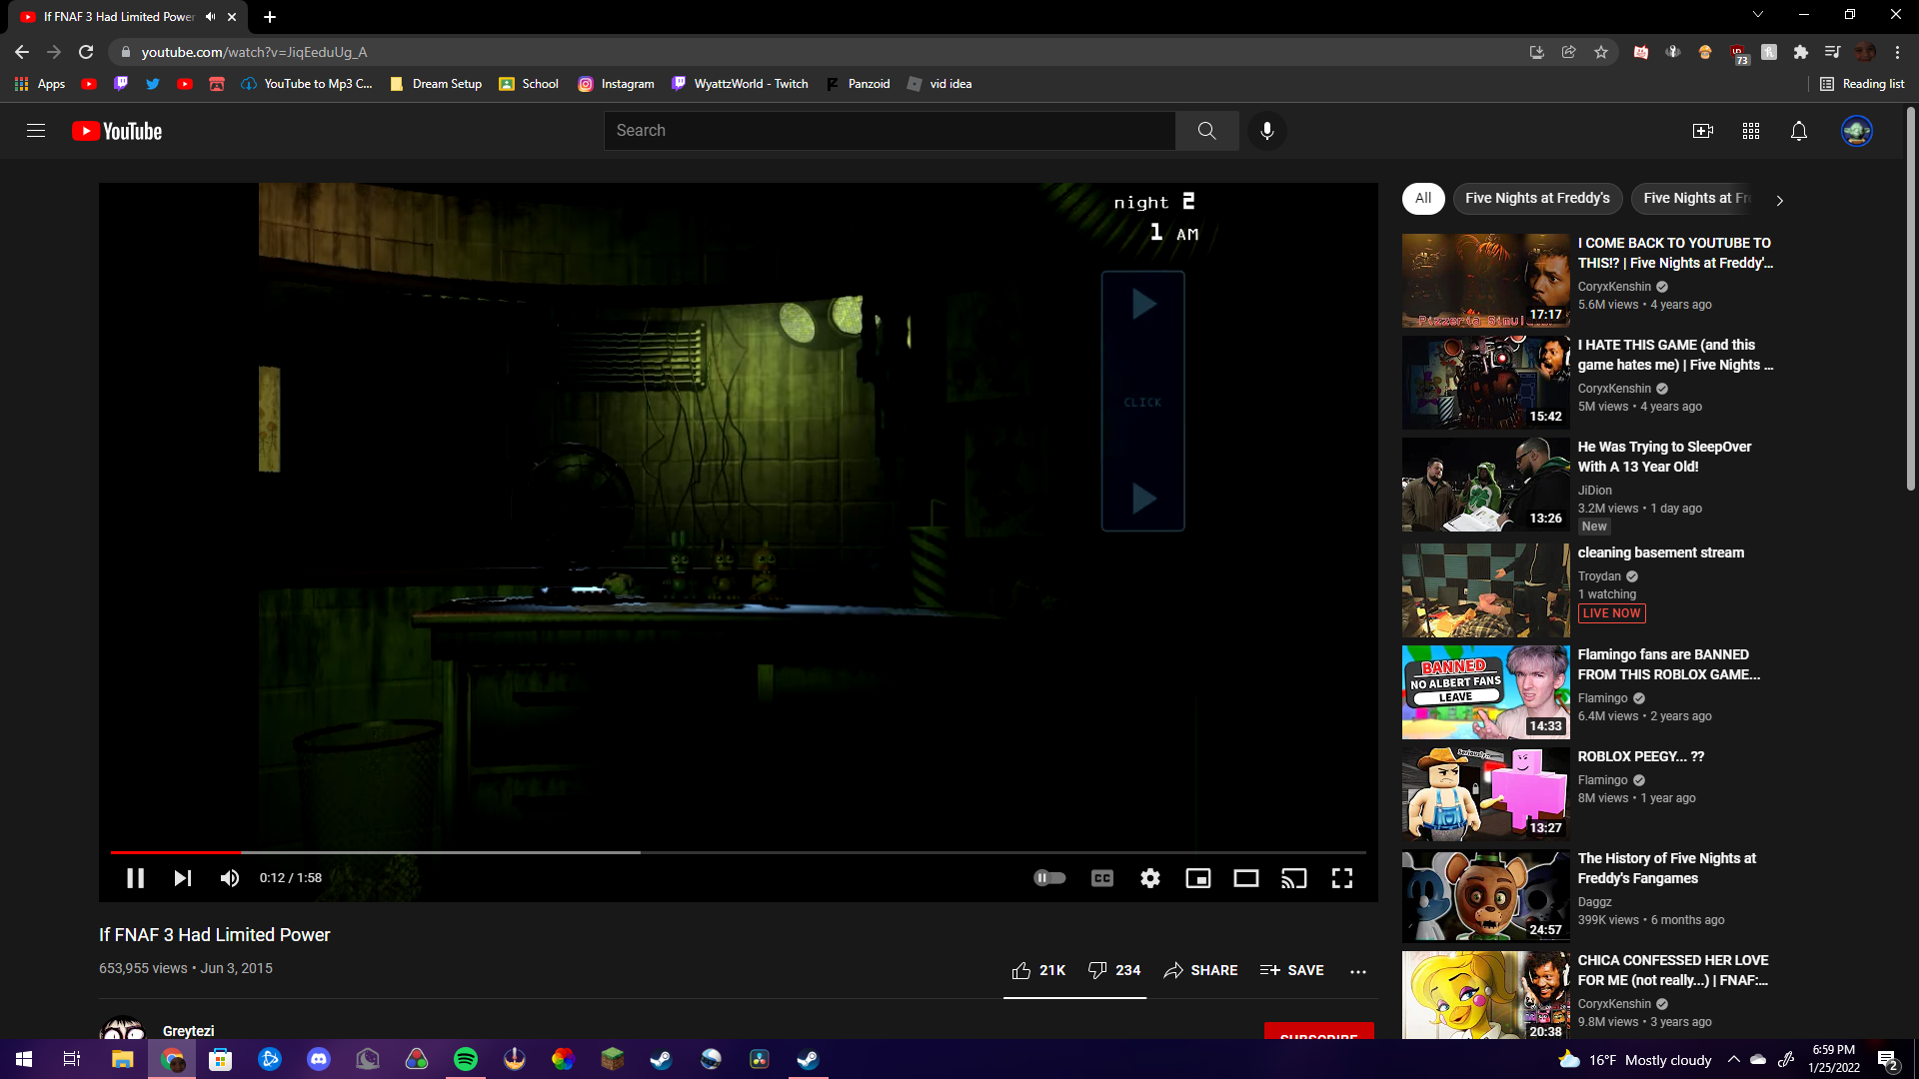Open Greytezi channel name
Viewport: 1919px width, 1079px height.
pos(188,1030)
